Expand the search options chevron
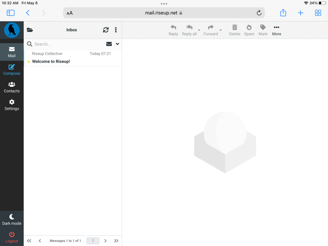This screenshot has width=328, height=246. 117,44
